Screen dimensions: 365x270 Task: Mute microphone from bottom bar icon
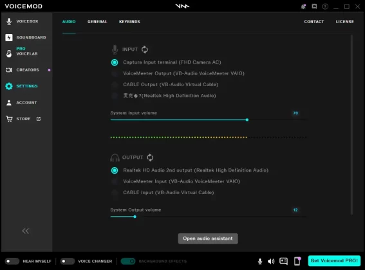tap(260, 262)
